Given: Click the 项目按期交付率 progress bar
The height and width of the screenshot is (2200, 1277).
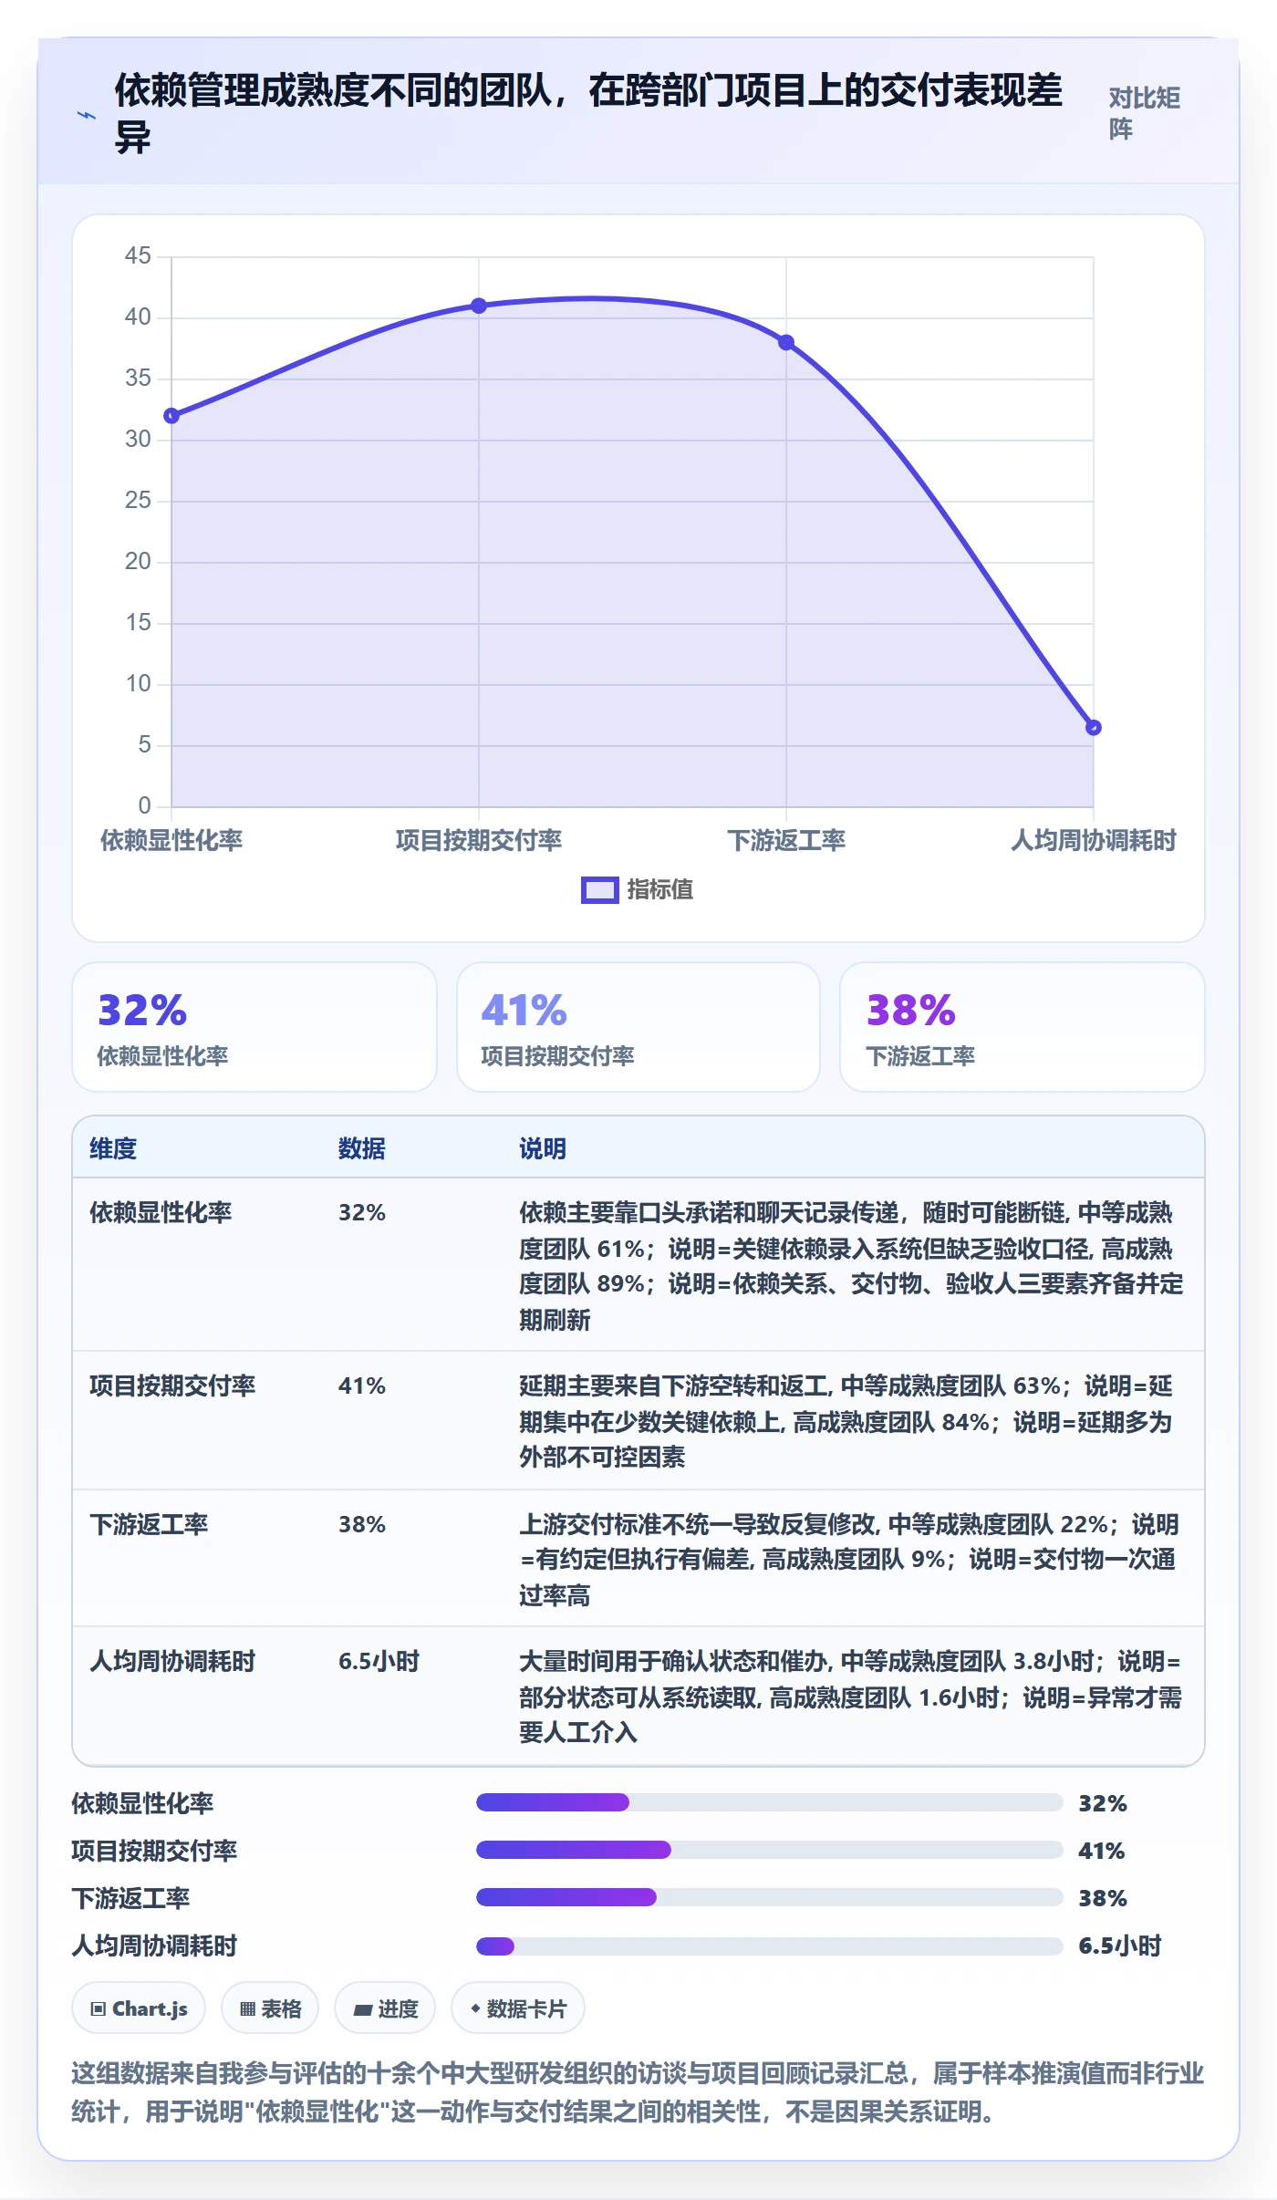Looking at the screenshot, I should pos(769,1850).
